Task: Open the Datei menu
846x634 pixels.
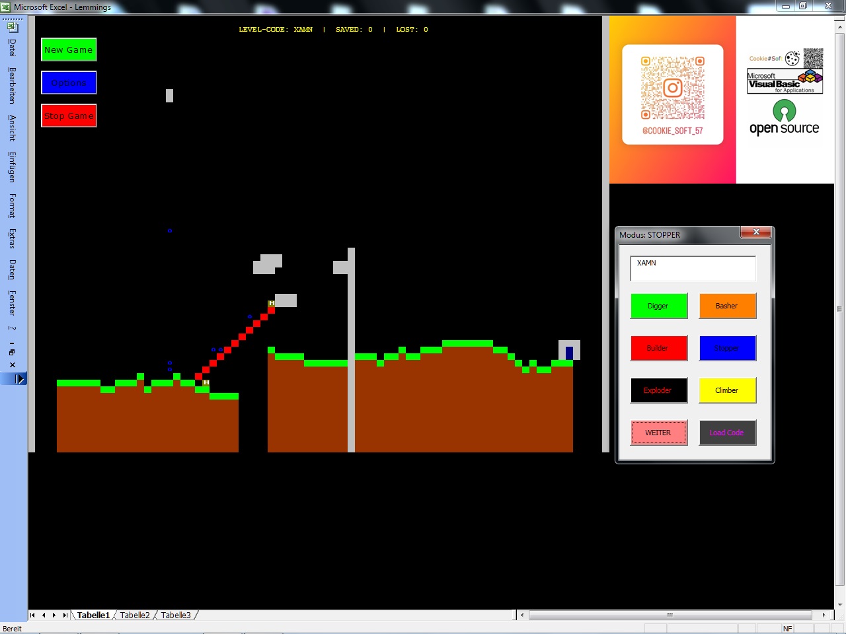Action: 12,48
